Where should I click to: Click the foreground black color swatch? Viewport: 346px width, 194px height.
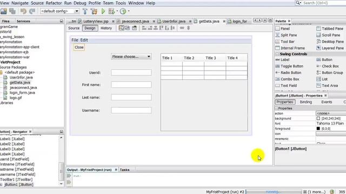point(318,128)
